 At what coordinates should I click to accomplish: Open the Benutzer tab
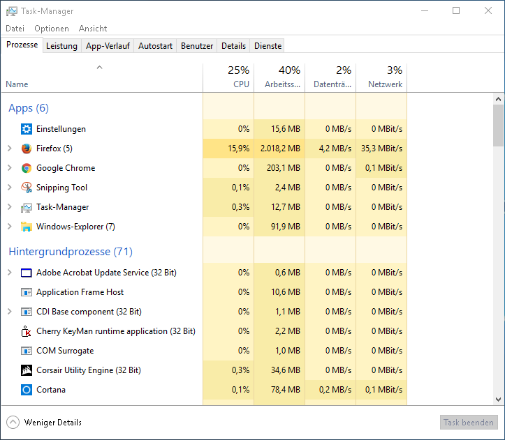coord(197,46)
